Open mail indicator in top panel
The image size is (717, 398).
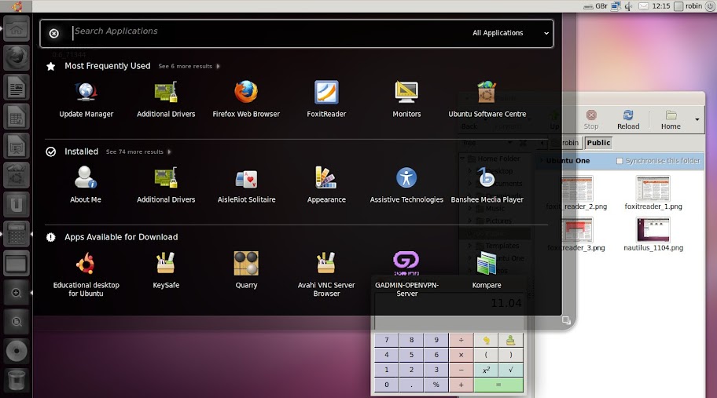[643, 6]
